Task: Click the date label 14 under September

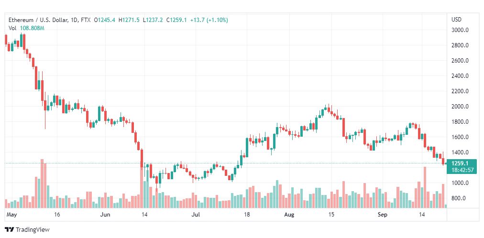Action: 422,214
